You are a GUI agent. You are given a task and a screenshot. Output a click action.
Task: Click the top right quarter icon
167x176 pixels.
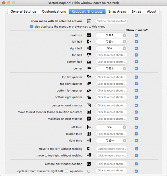click(89, 84)
